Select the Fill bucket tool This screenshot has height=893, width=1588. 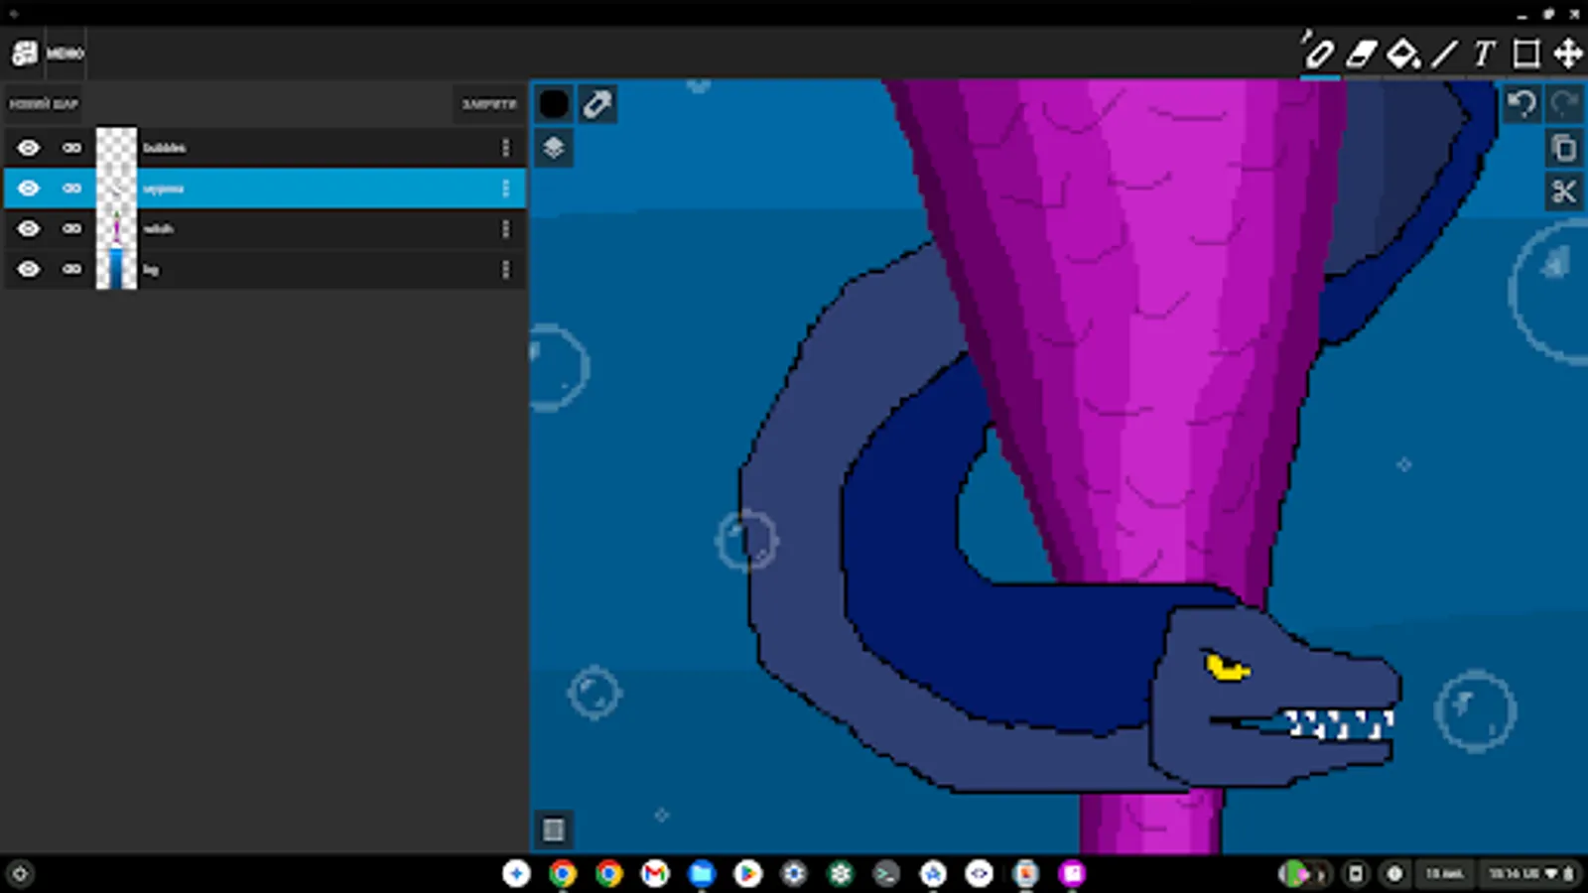(1401, 56)
